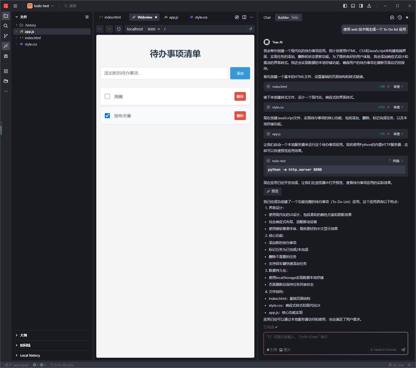This screenshot has height=368, width=416.
Task: Switch to the Builder Beta tab
Action: tap(288, 17)
